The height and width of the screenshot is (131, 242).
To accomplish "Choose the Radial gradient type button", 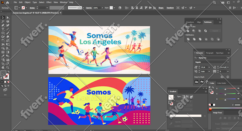I will [x=188, y=96].
